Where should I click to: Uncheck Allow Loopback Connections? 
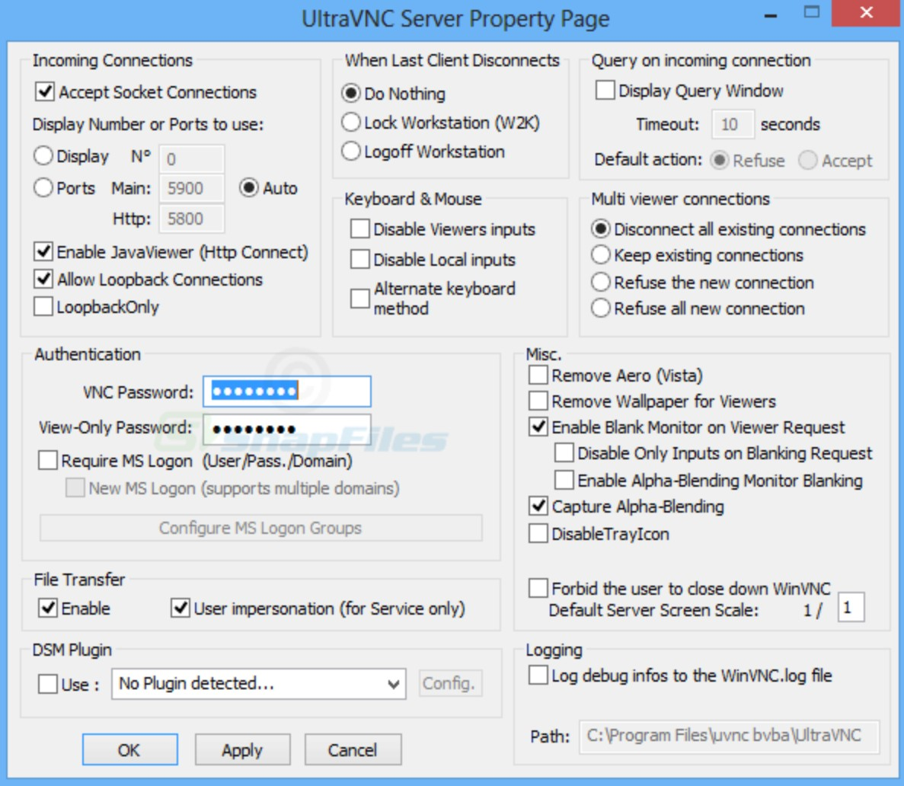[43, 279]
